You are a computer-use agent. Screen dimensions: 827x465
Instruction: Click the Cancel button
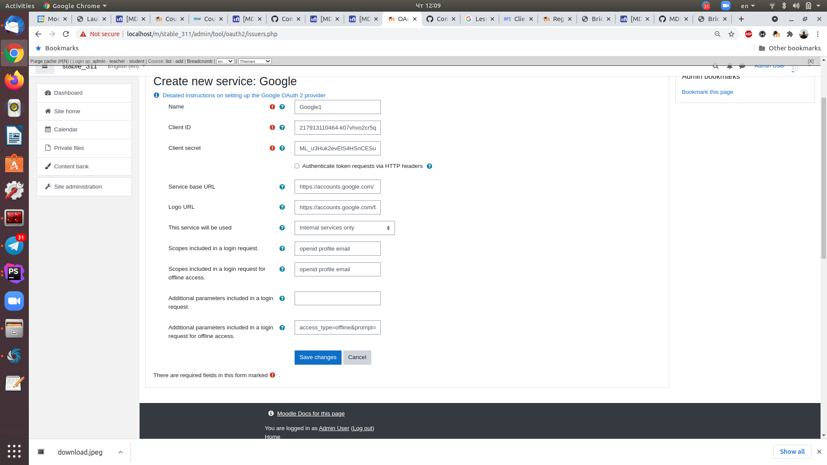click(357, 357)
